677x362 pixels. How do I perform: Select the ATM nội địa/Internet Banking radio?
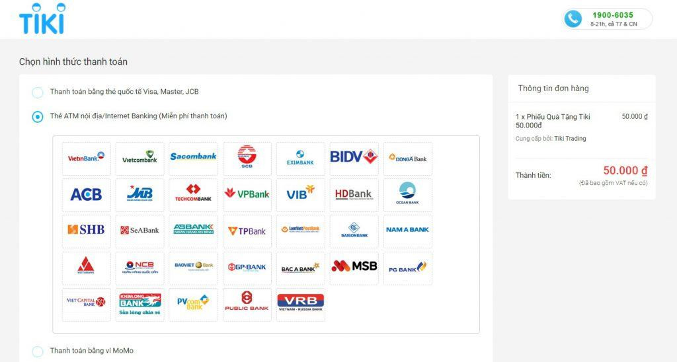(x=38, y=117)
